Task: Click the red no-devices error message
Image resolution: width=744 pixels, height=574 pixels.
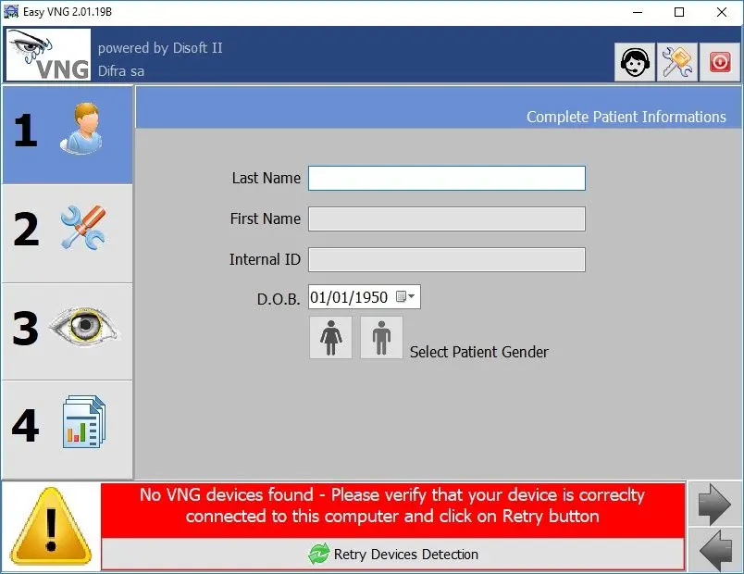Action: coord(392,506)
